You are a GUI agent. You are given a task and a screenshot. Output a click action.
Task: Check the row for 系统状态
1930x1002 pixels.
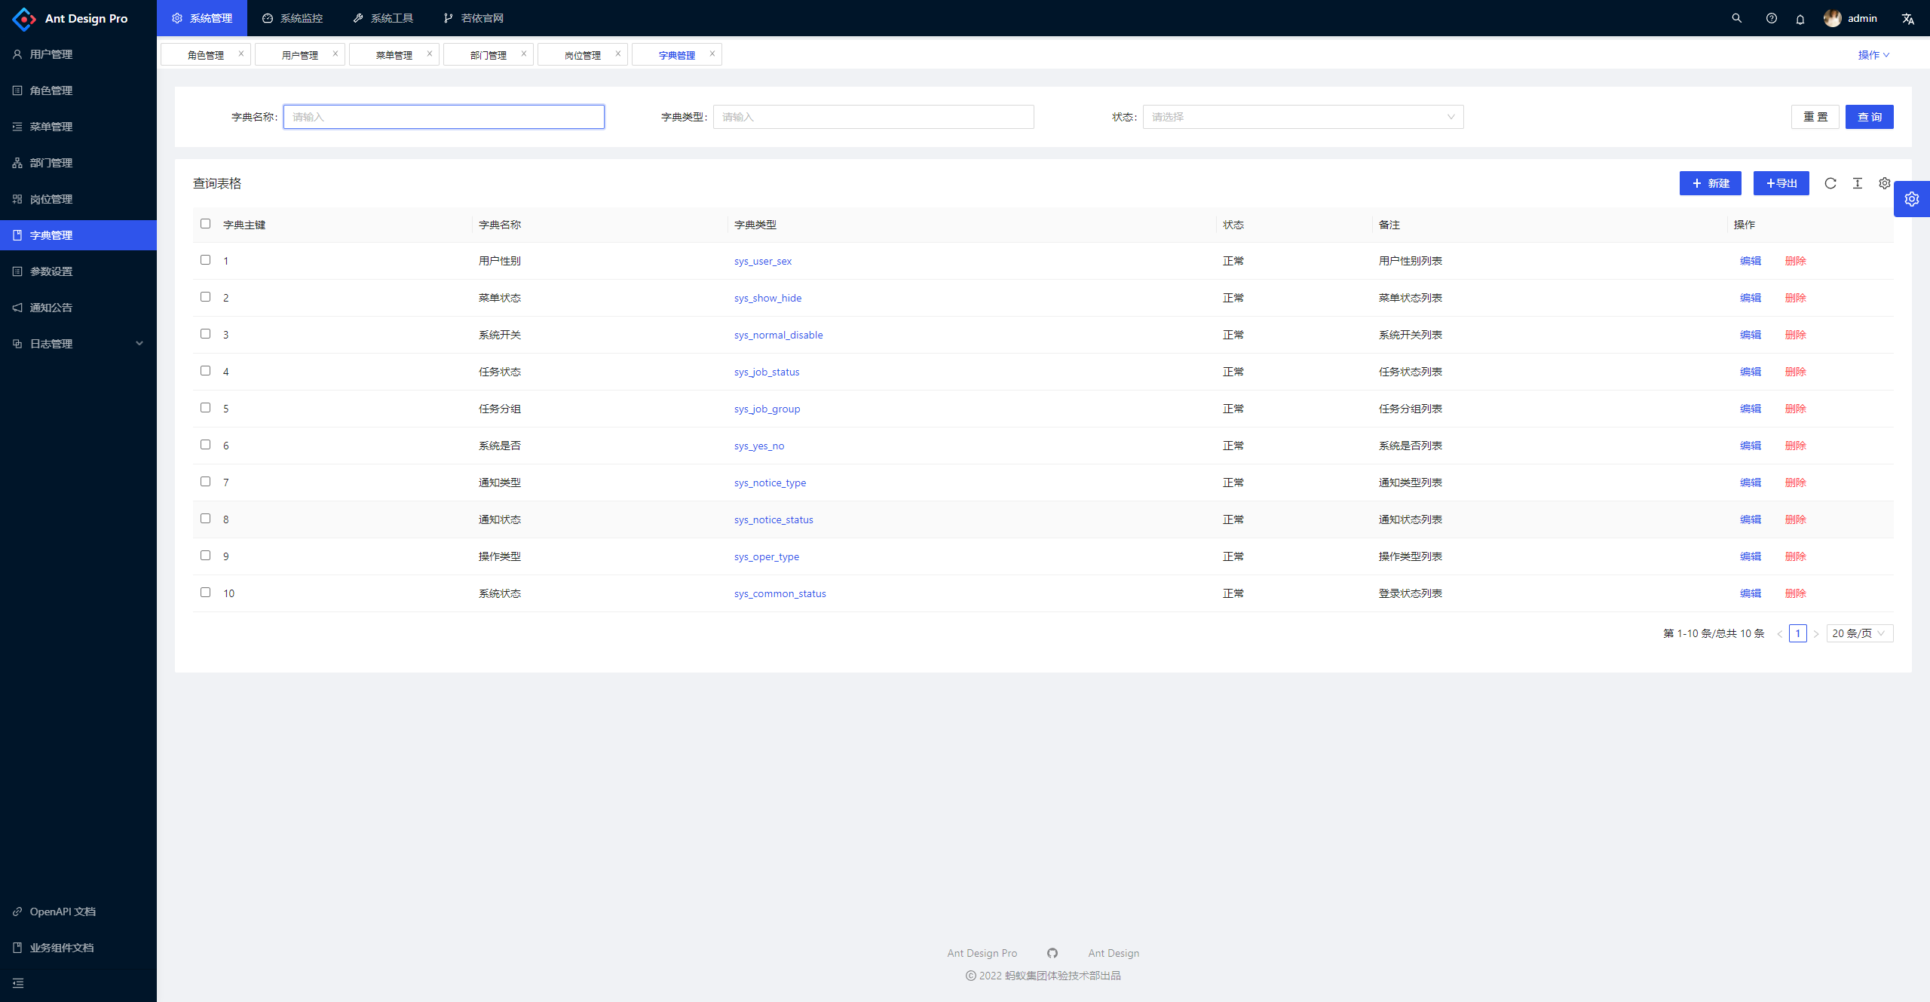tap(205, 593)
